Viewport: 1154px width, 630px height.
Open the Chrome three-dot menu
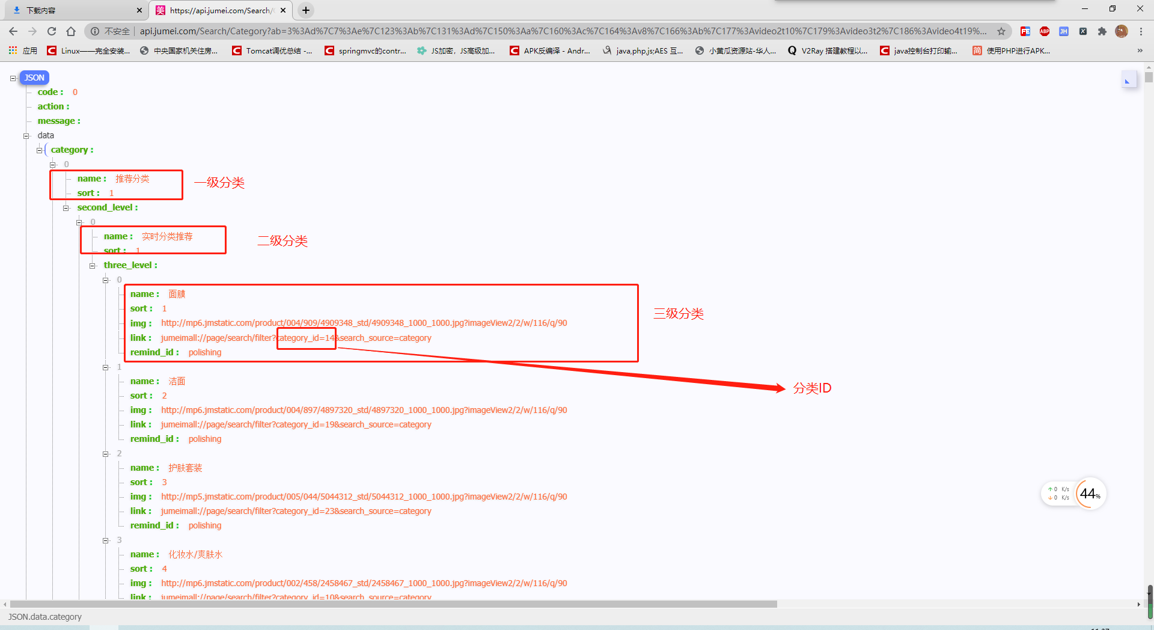click(x=1141, y=31)
